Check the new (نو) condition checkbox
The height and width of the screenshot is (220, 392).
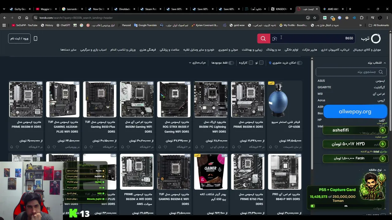261,63
